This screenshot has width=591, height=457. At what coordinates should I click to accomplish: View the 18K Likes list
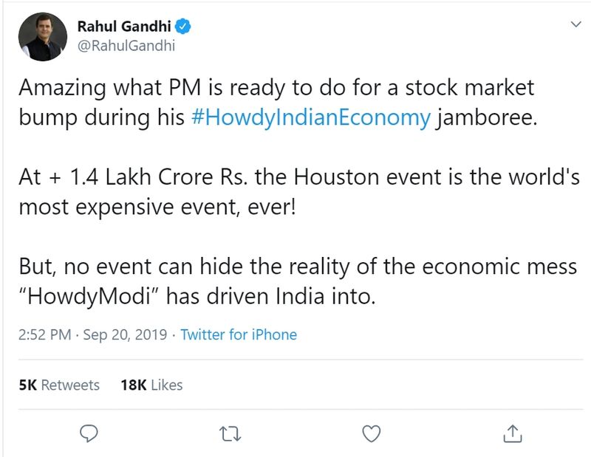[x=151, y=385]
